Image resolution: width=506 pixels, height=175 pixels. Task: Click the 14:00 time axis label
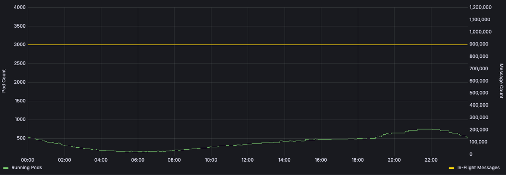click(284, 160)
